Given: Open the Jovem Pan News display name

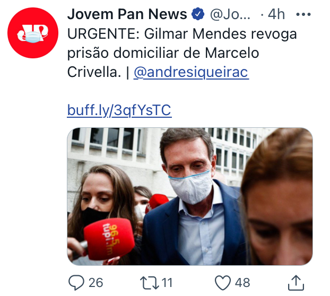Looking at the screenshot, I should coord(127,14).
